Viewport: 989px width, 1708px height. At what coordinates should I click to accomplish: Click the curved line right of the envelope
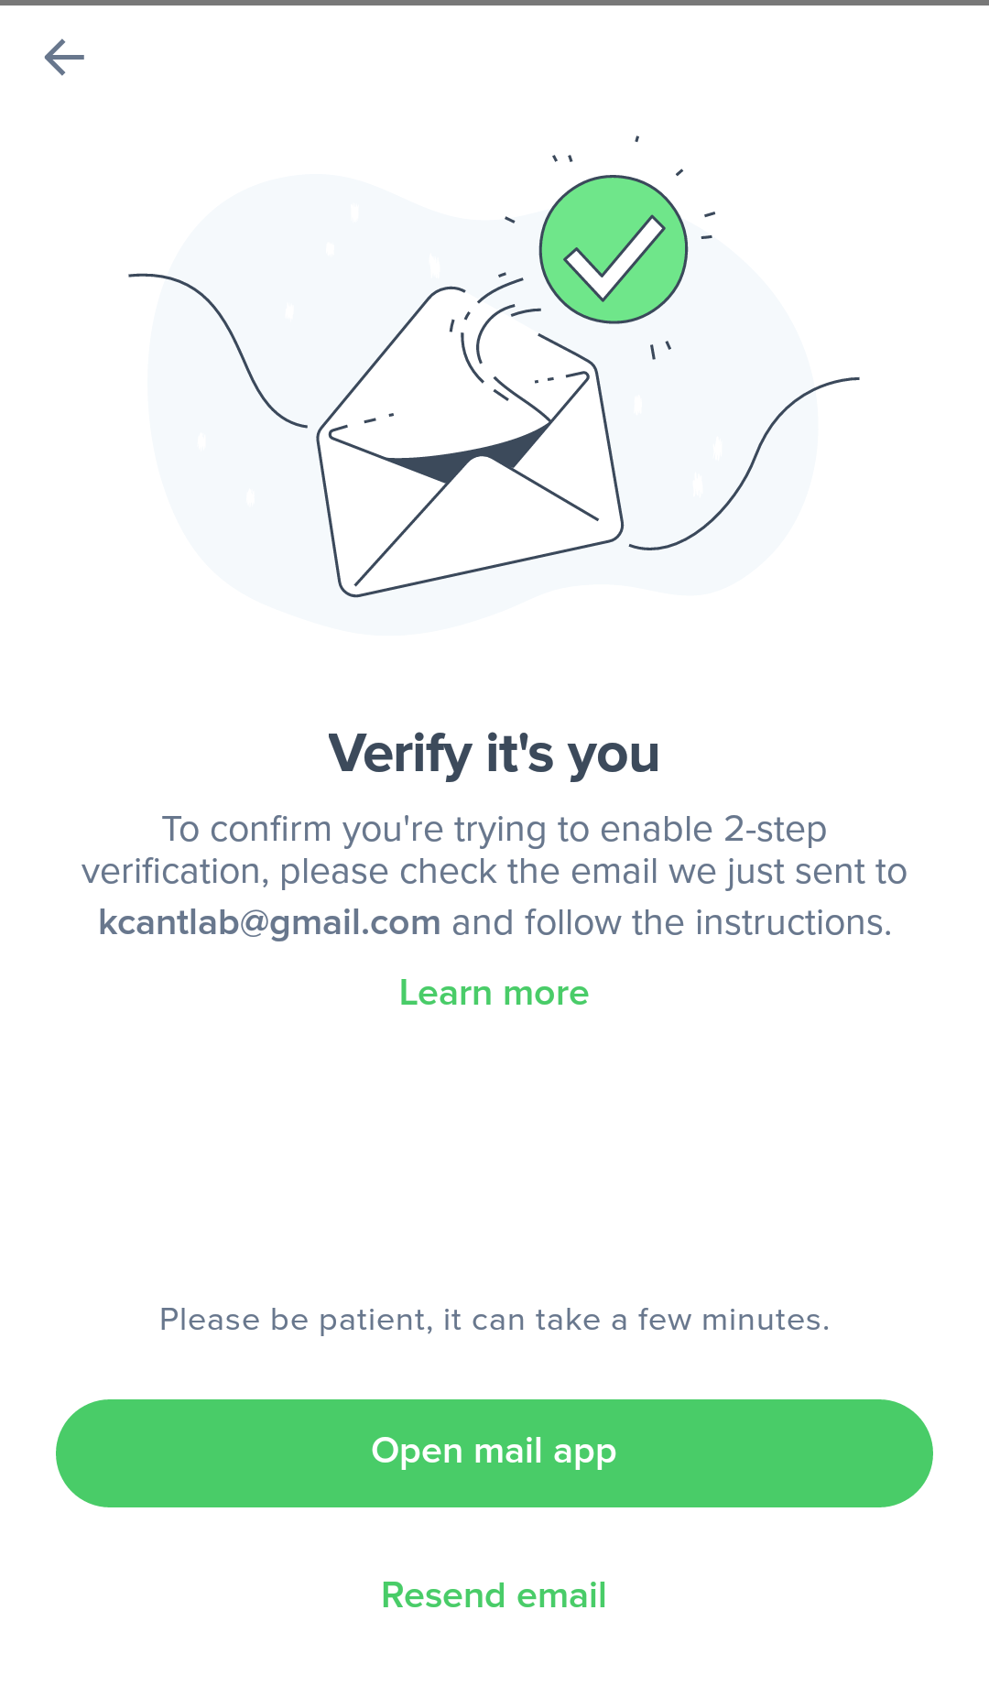coord(744,463)
